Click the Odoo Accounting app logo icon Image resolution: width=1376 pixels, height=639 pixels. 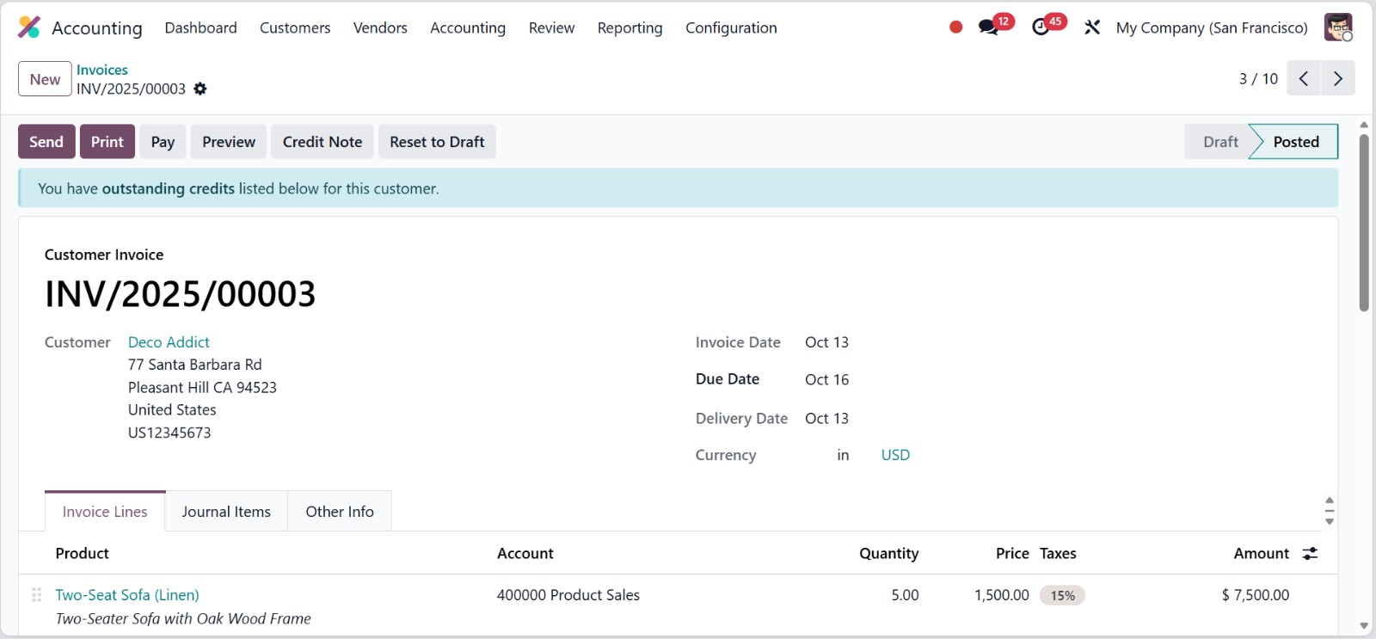pos(29,28)
